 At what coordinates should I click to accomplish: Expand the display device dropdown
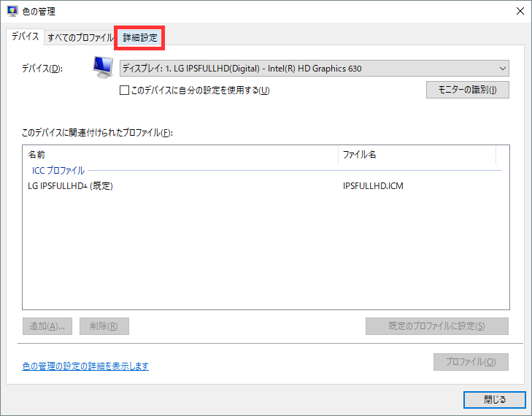(x=314, y=69)
